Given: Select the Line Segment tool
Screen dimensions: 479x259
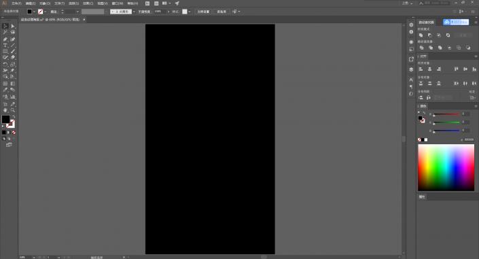Looking at the screenshot, I should pos(13,46).
